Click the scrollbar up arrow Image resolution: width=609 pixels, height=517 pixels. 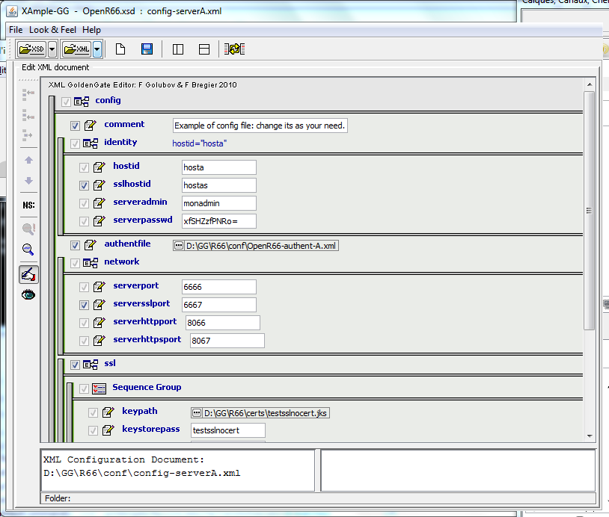click(x=590, y=84)
